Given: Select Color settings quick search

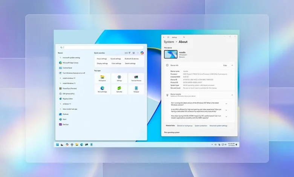Looking at the screenshot, I should point(116,64).
